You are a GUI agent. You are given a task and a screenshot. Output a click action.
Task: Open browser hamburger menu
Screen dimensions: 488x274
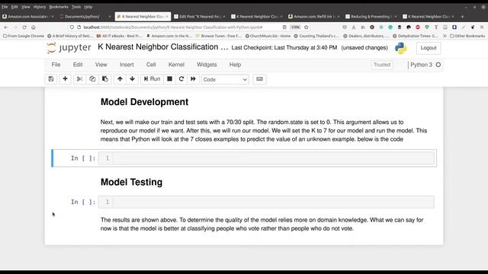click(482, 27)
